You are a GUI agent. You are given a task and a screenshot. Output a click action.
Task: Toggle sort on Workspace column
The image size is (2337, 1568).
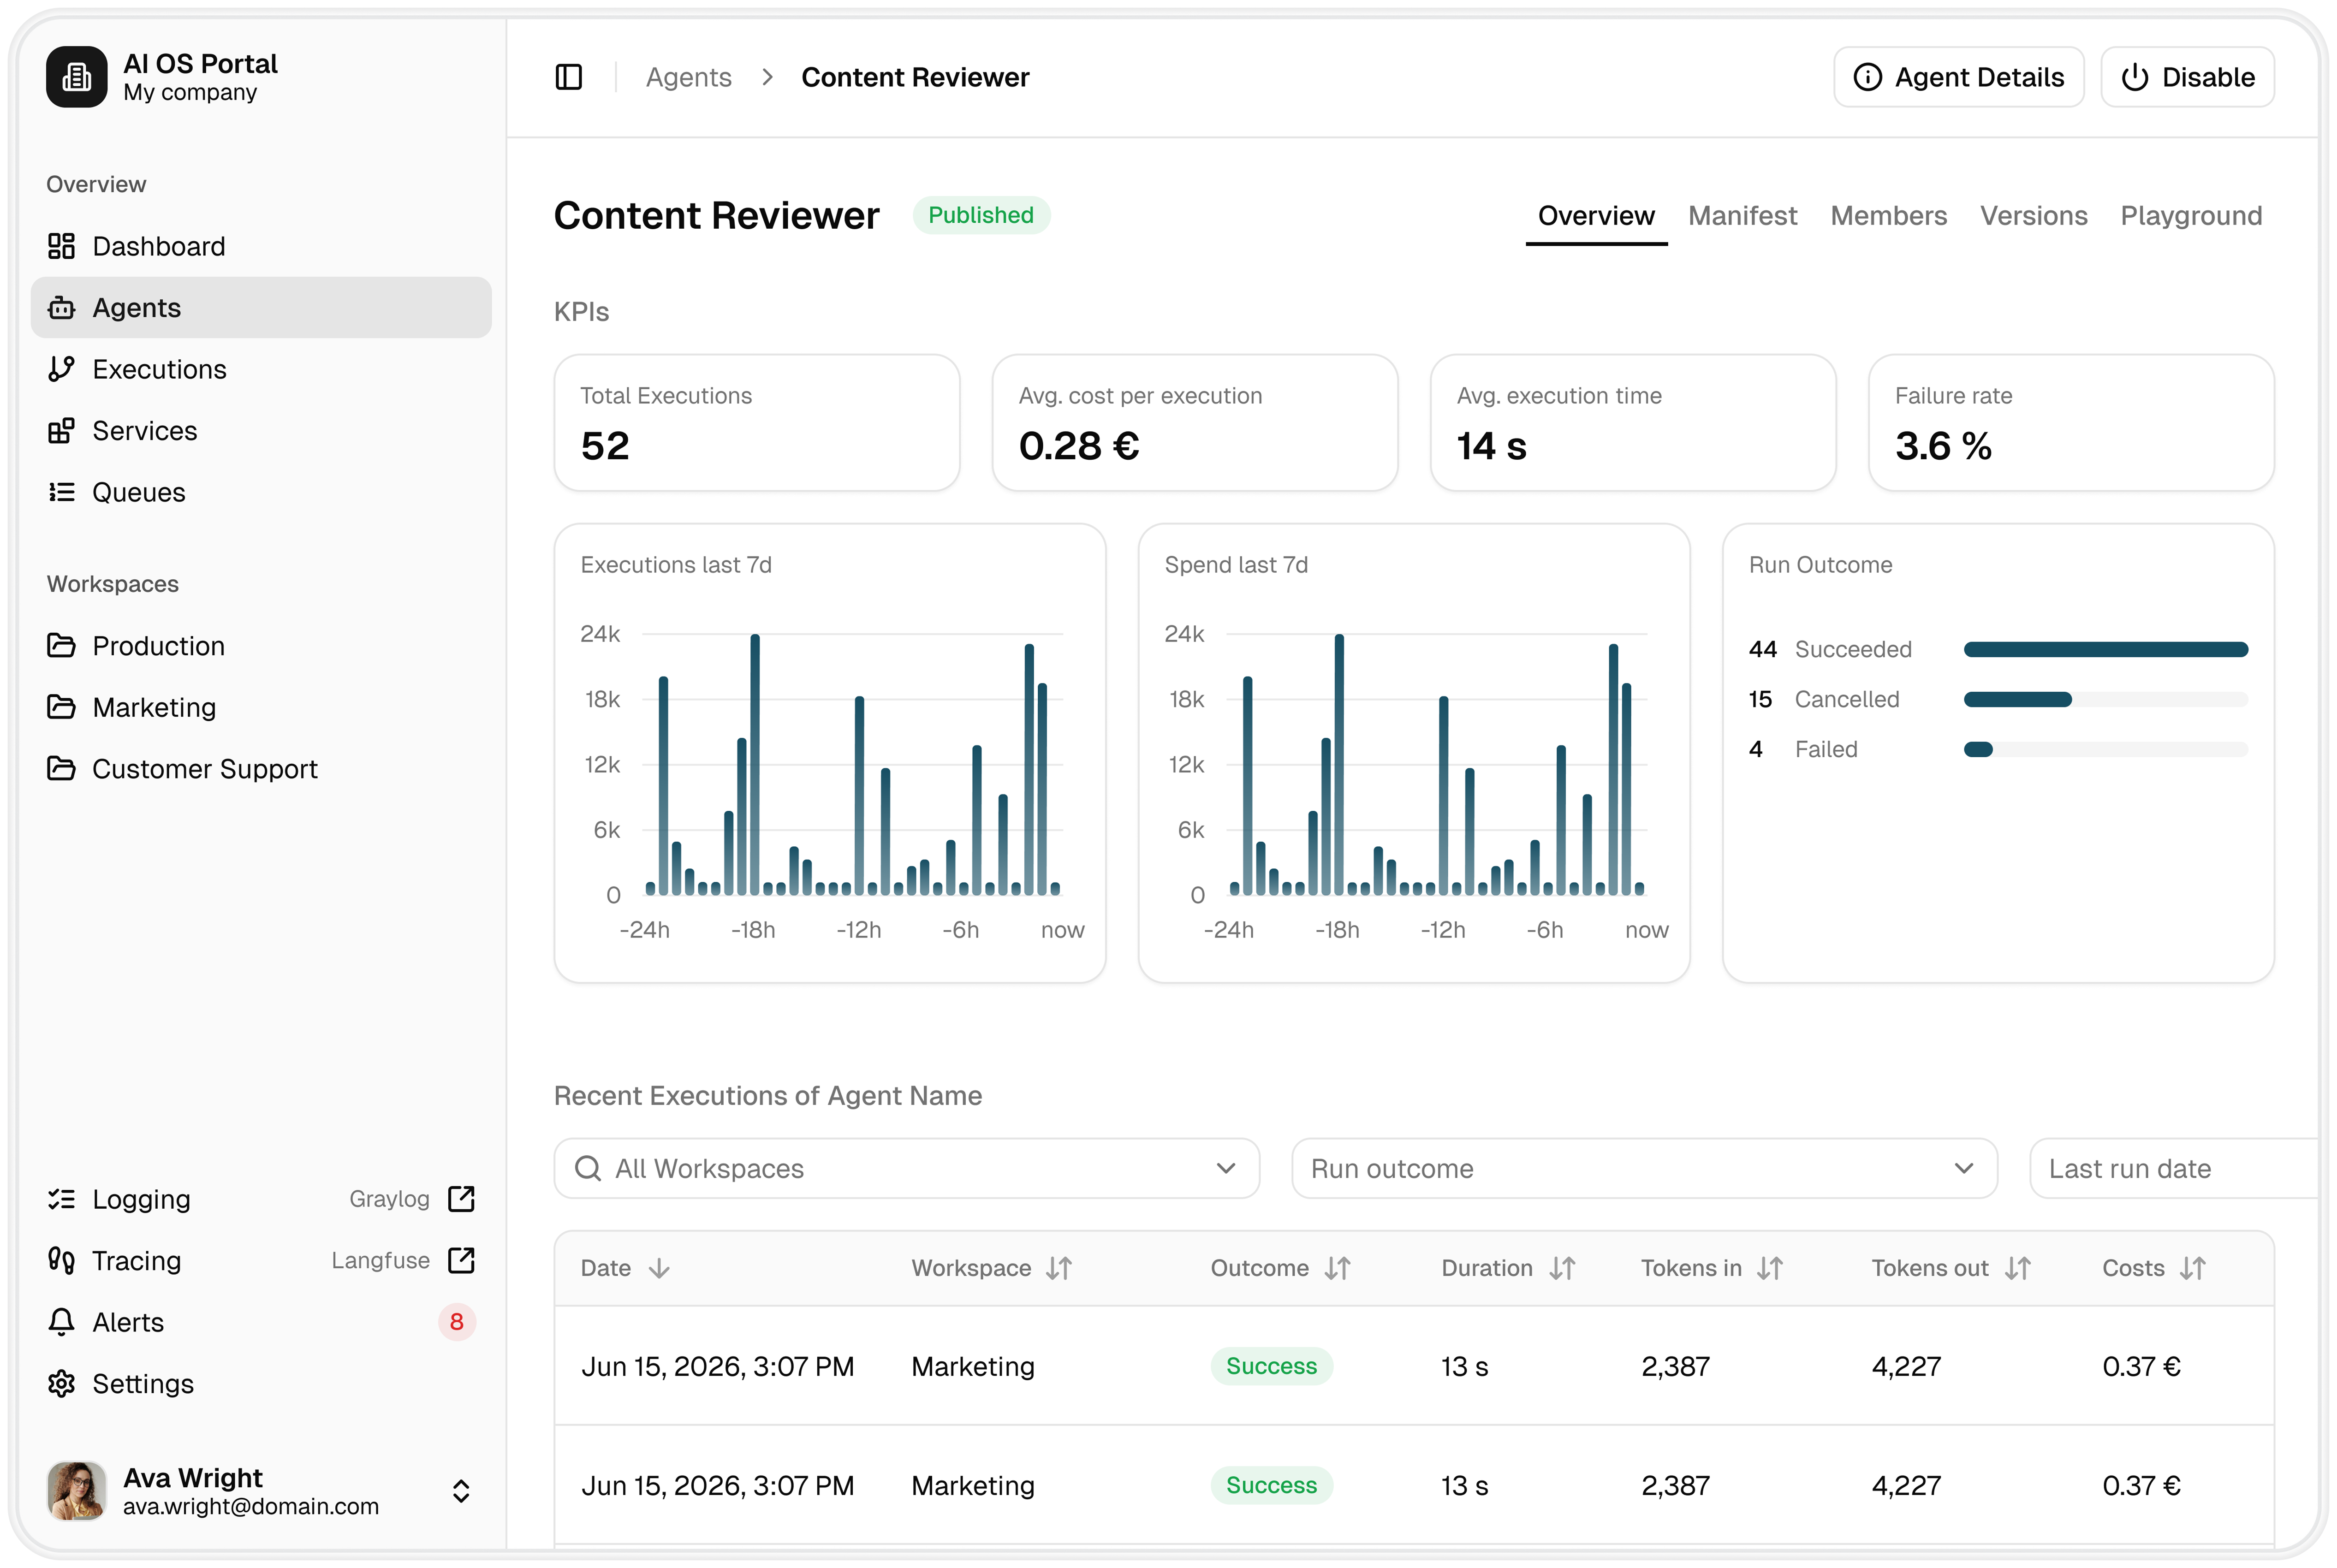click(x=1059, y=1268)
